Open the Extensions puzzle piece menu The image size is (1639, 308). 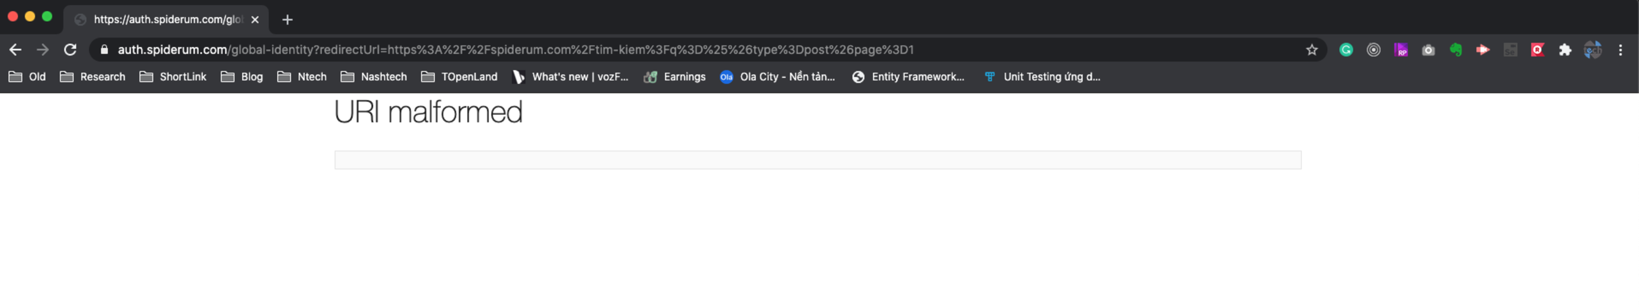[x=1565, y=50]
